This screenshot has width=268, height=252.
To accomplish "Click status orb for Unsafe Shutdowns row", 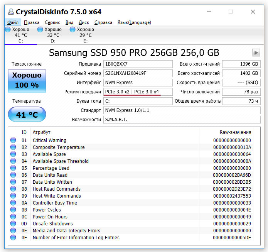I will tap(13, 223).
